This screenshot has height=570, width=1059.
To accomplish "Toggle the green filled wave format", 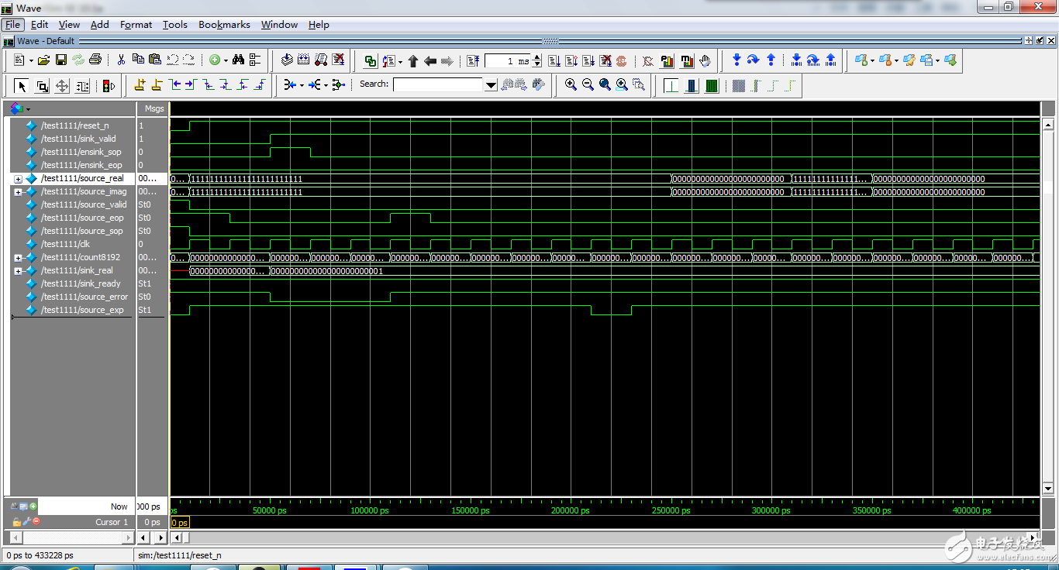I will [x=712, y=86].
